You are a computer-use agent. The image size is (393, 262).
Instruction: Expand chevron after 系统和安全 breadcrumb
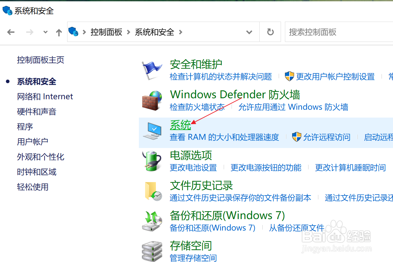tap(180, 32)
